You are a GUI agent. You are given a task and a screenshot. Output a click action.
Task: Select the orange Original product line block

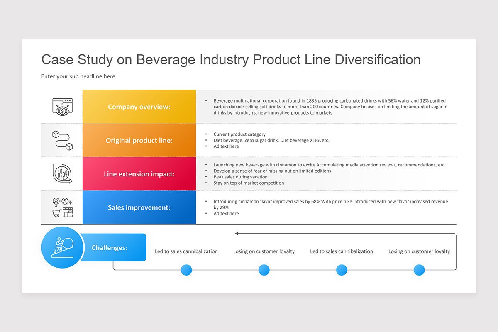pos(139,140)
